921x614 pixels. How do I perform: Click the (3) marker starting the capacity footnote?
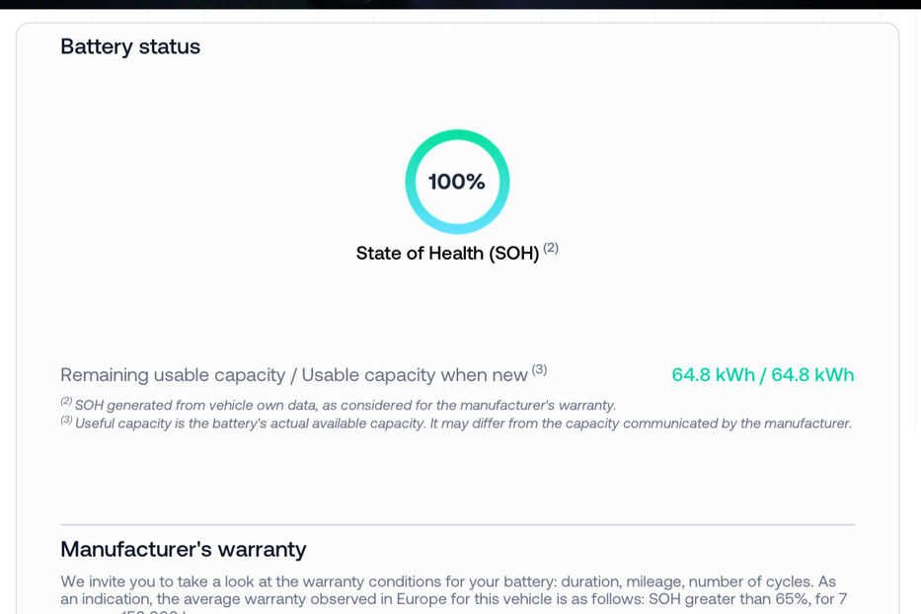(x=66, y=421)
